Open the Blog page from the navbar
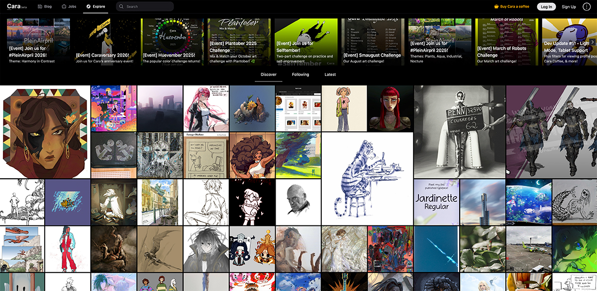The height and width of the screenshot is (291, 597). click(x=44, y=6)
